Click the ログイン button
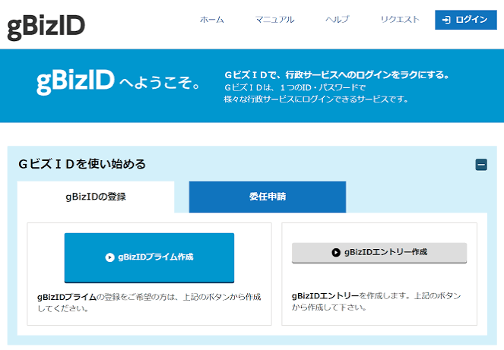Screen dimensions: 504x350 tap(466, 20)
